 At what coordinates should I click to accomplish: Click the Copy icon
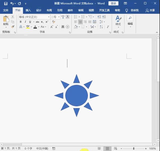coord(13,22)
